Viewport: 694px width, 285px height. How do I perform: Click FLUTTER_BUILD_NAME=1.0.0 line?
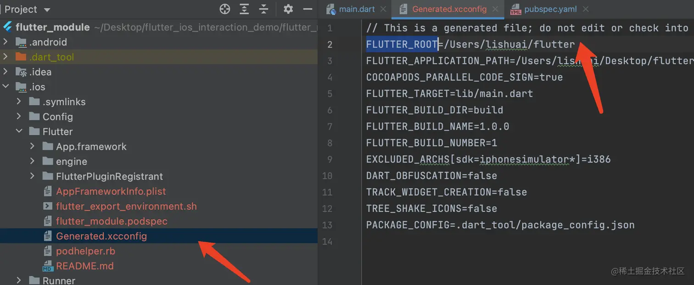[x=437, y=126]
